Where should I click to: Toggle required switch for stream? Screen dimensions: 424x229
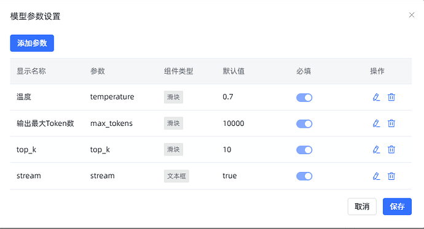[x=304, y=176]
